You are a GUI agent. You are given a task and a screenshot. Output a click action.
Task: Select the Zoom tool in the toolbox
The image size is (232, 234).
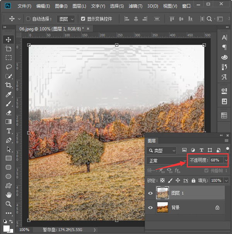[9, 204]
